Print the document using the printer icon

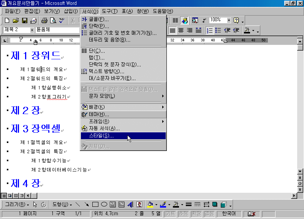(44, 21)
